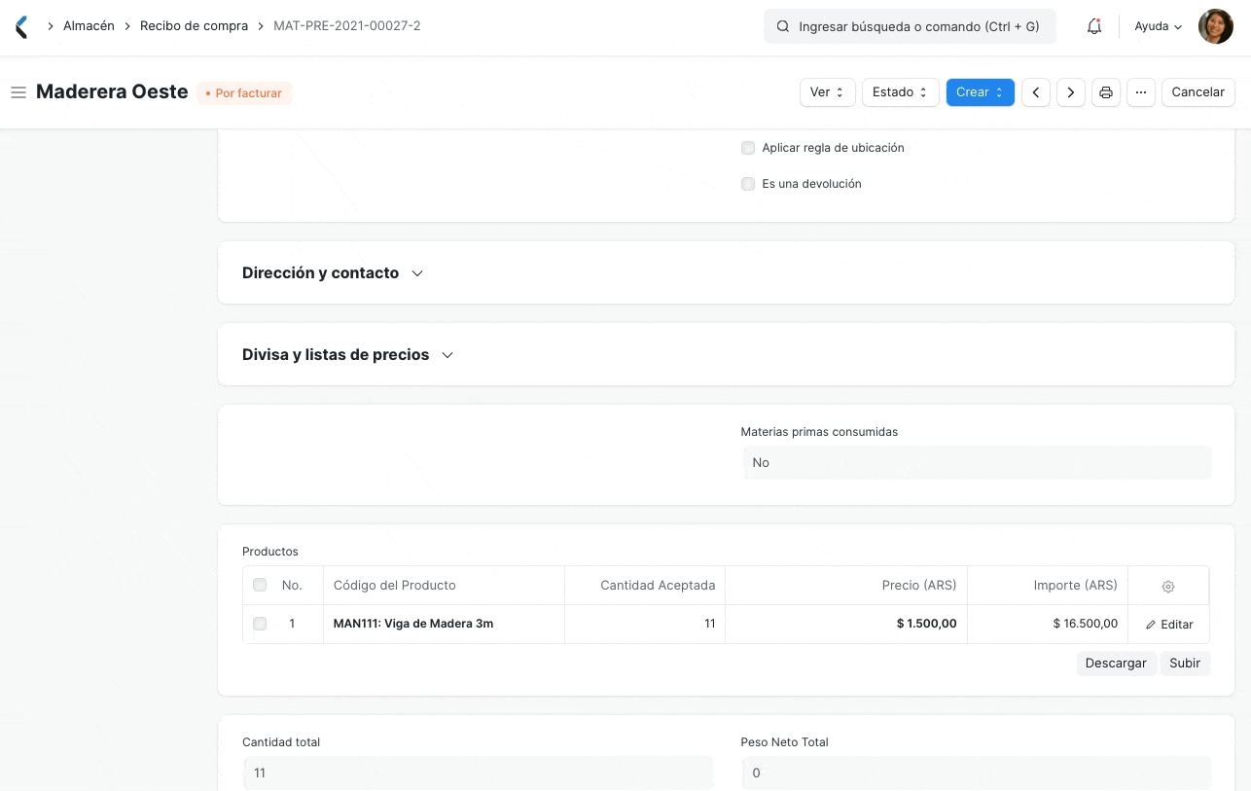Viewport: 1251px width, 791px height.
Task: Click Cantidad Aceptada value 11 cell
Action: point(645,624)
